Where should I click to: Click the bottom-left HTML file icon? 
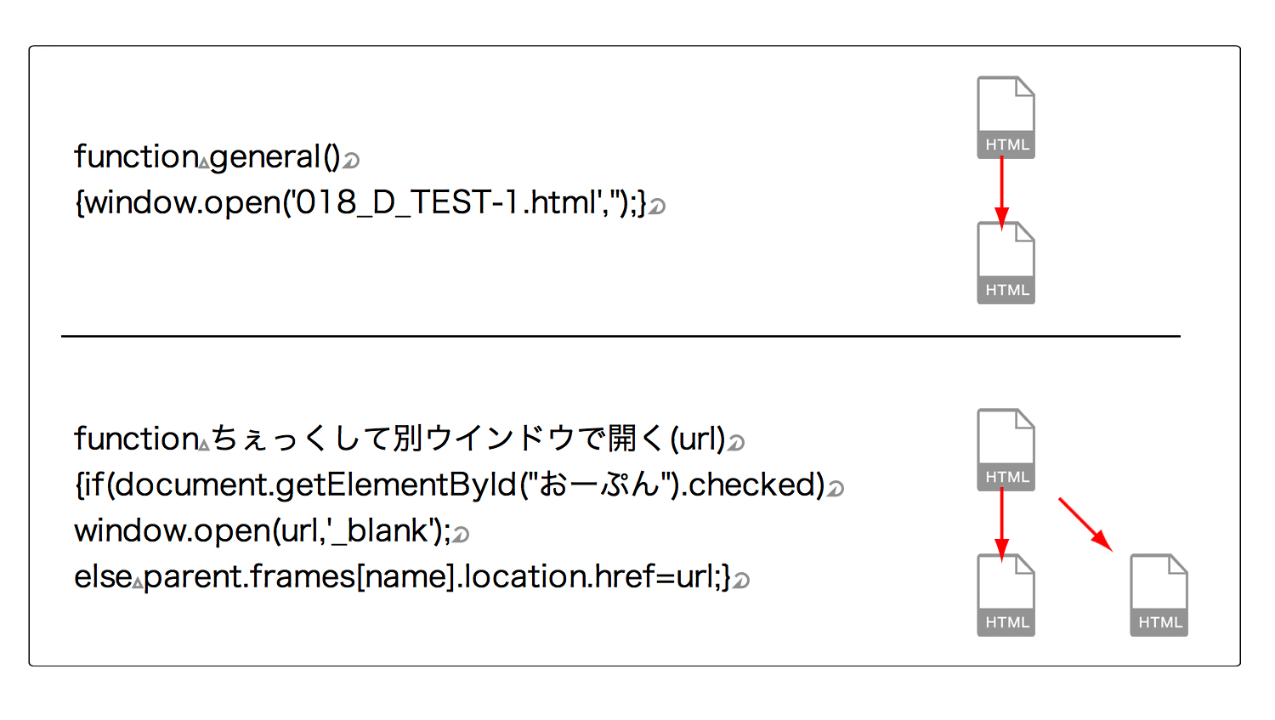tap(1006, 595)
